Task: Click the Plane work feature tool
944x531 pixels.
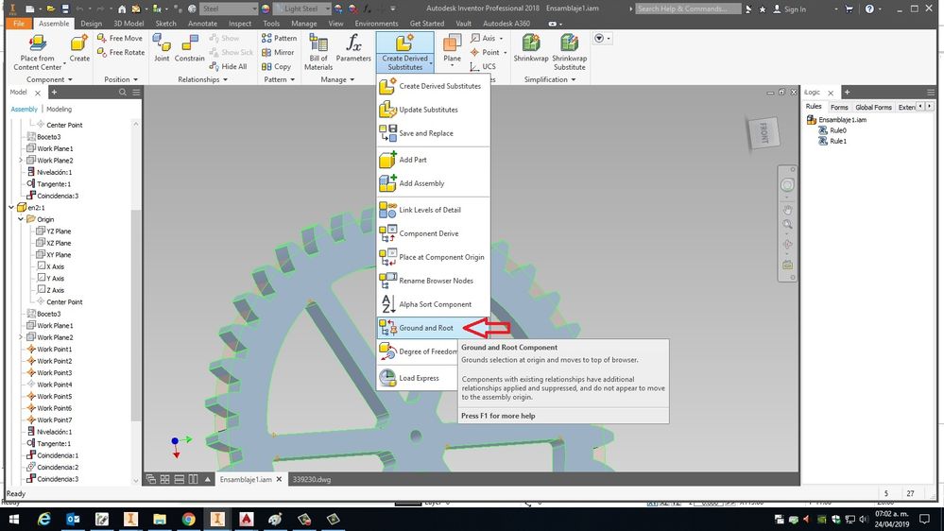Action: 452,48
